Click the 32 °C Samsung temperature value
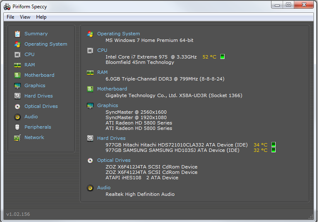This screenshot has width=318, height=222. tap(261, 150)
